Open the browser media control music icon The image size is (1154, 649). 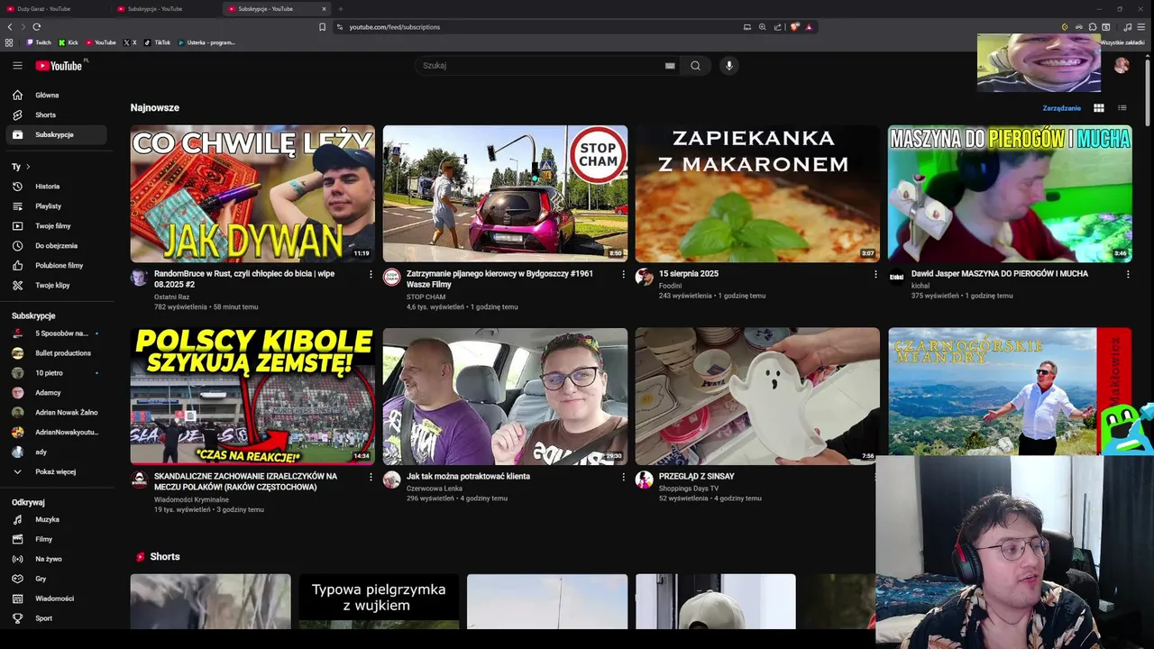(x=1127, y=27)
